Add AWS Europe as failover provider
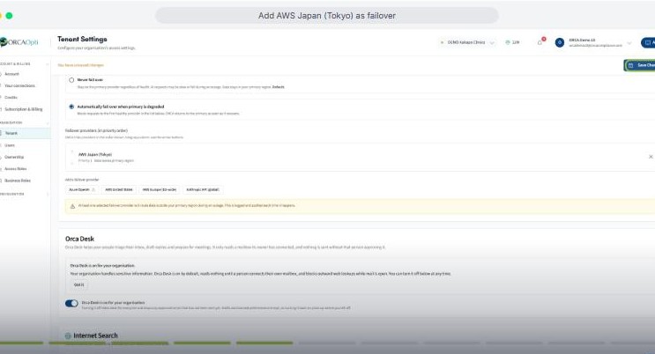The width and height of the screenshot is (655, 354). (160, 189)
